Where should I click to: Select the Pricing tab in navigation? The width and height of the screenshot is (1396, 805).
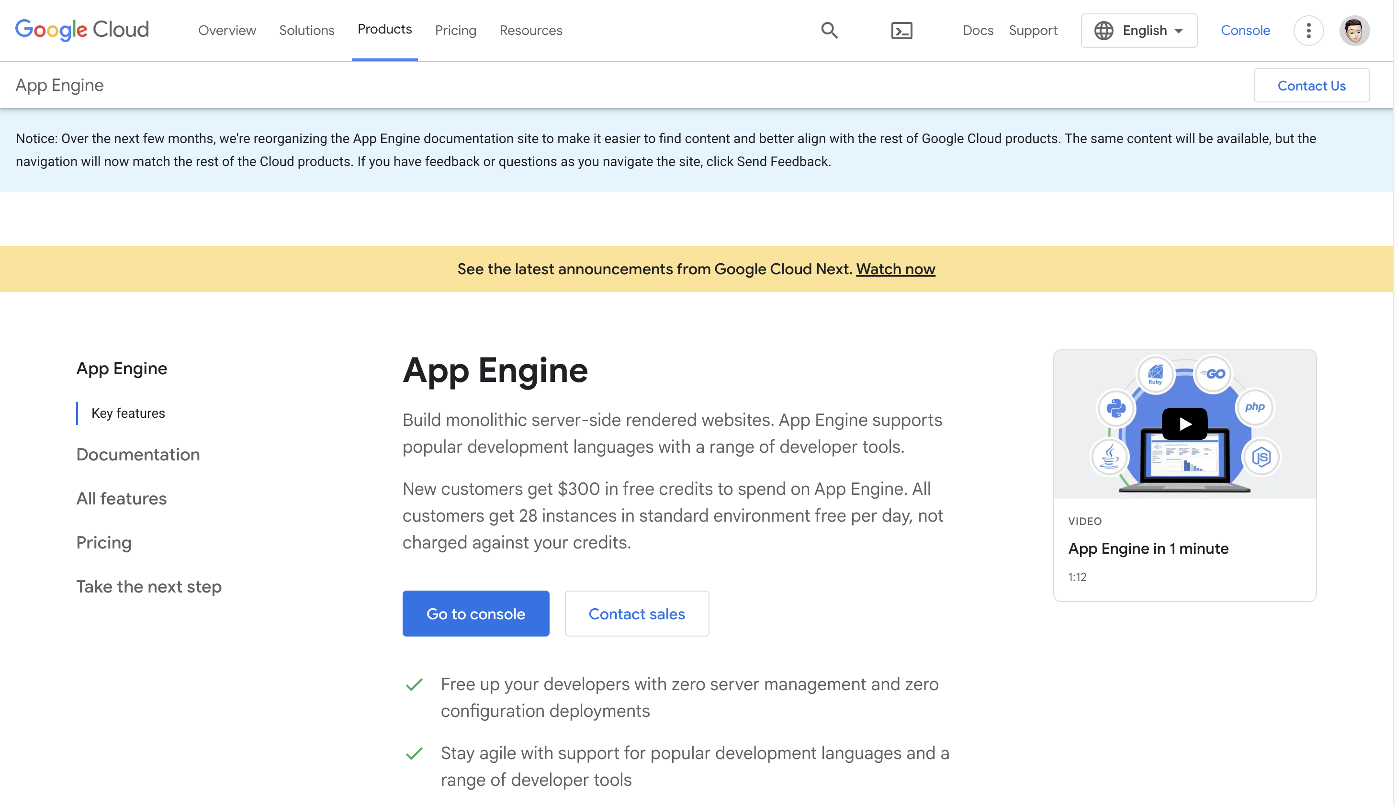tap(455, 30)
